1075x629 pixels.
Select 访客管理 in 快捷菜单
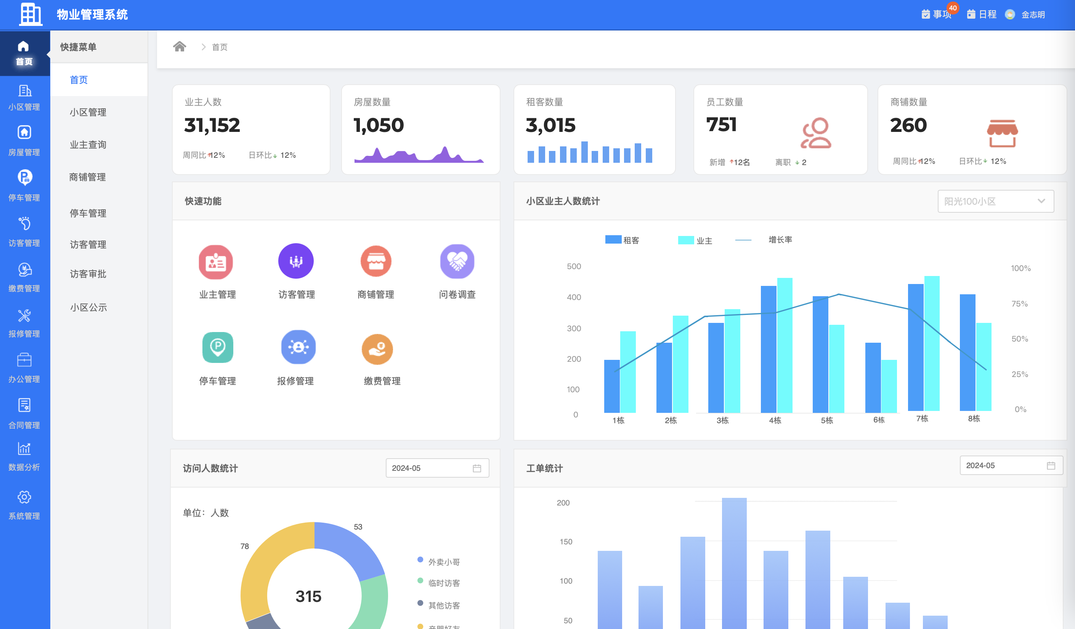(x=88, y=244)
